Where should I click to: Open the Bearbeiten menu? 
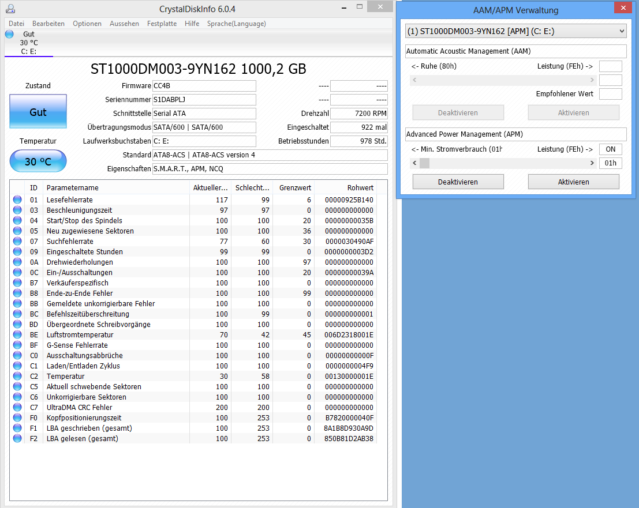[x=48, y=24]
